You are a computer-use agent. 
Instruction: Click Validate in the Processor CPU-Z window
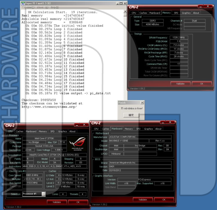(57, 202)
